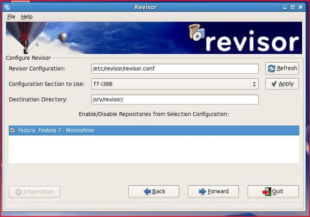This screenshot has width=310, height=217.
Task: Open the Help menu
Action: [27, 17]
